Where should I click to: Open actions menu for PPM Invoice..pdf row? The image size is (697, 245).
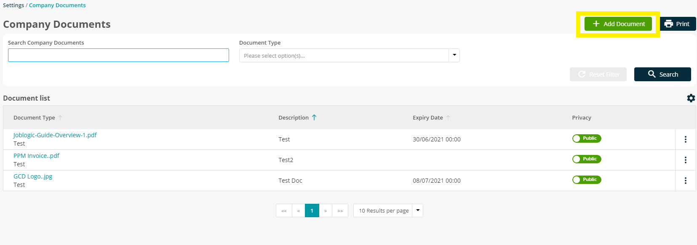[x=686, y=160]
